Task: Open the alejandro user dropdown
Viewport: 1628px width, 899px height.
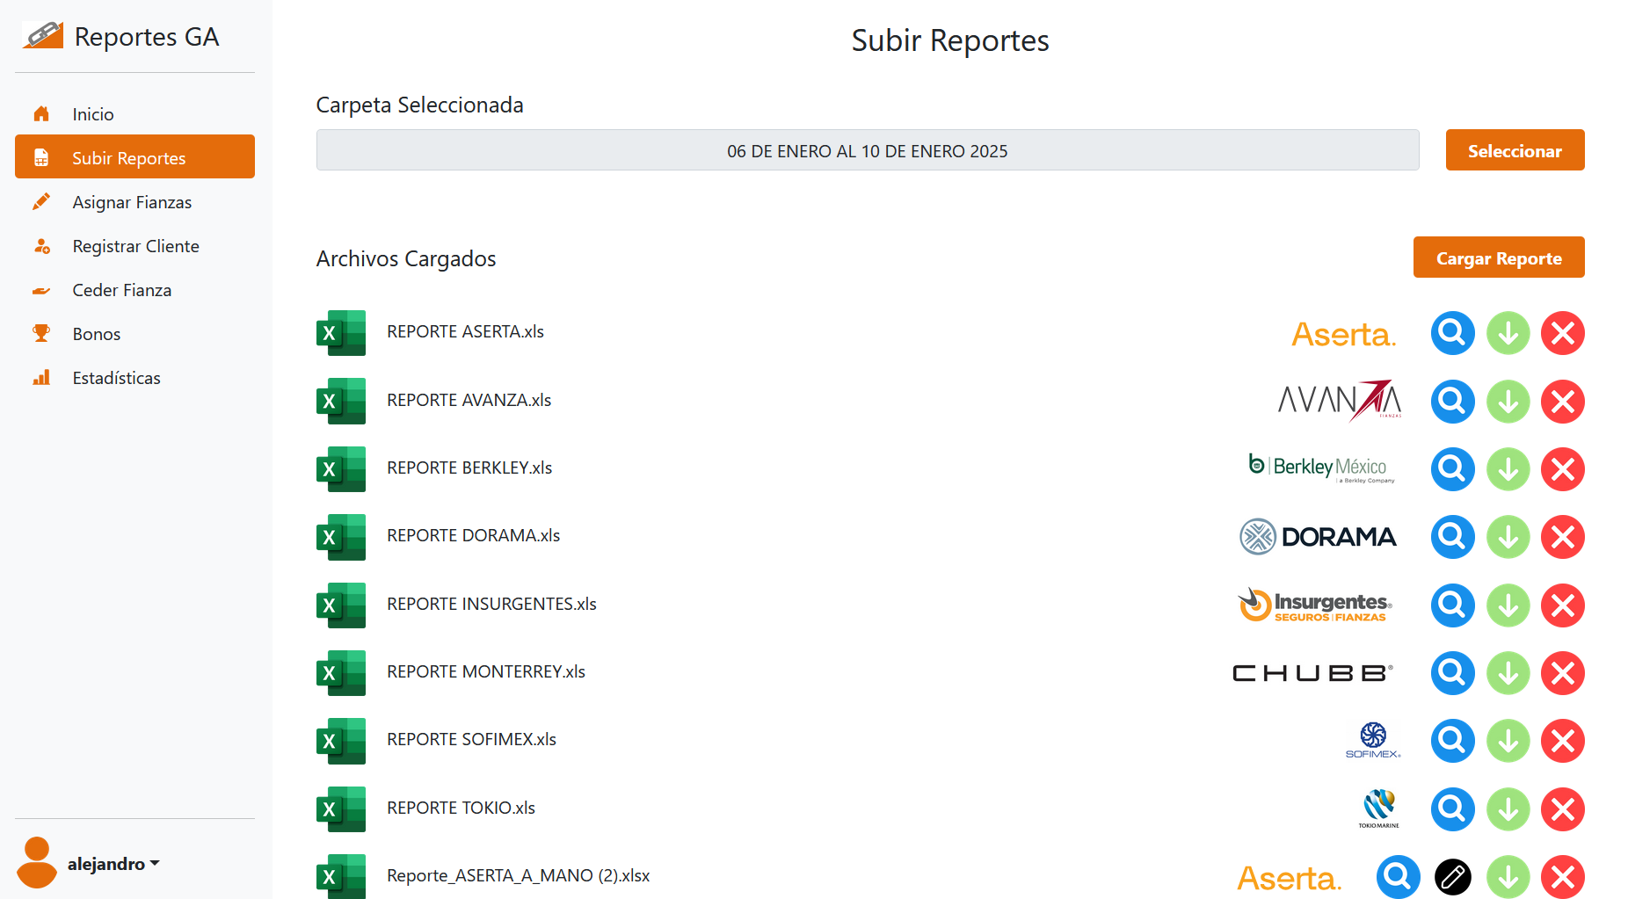Action: pyautogui.click(x=113, y=864)
